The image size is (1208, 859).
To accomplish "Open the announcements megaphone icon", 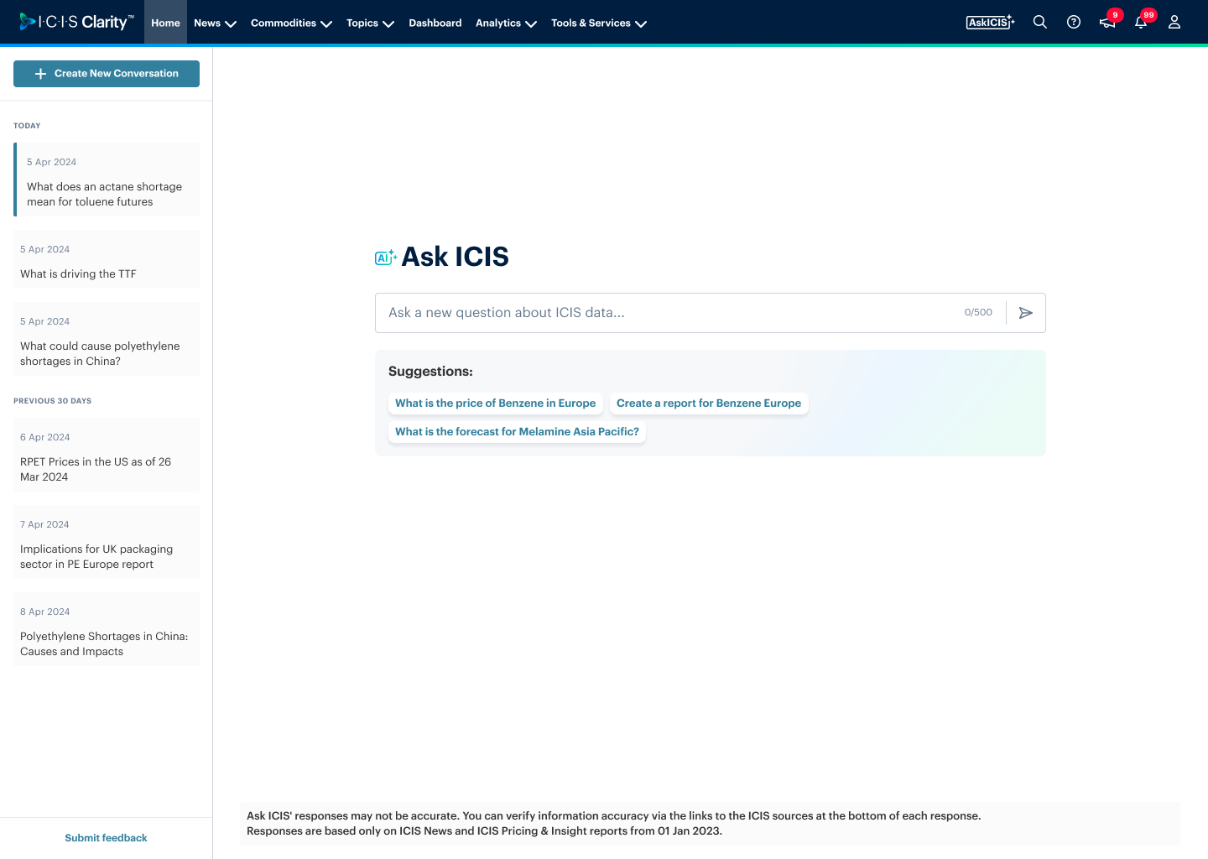I will 1107,22.
